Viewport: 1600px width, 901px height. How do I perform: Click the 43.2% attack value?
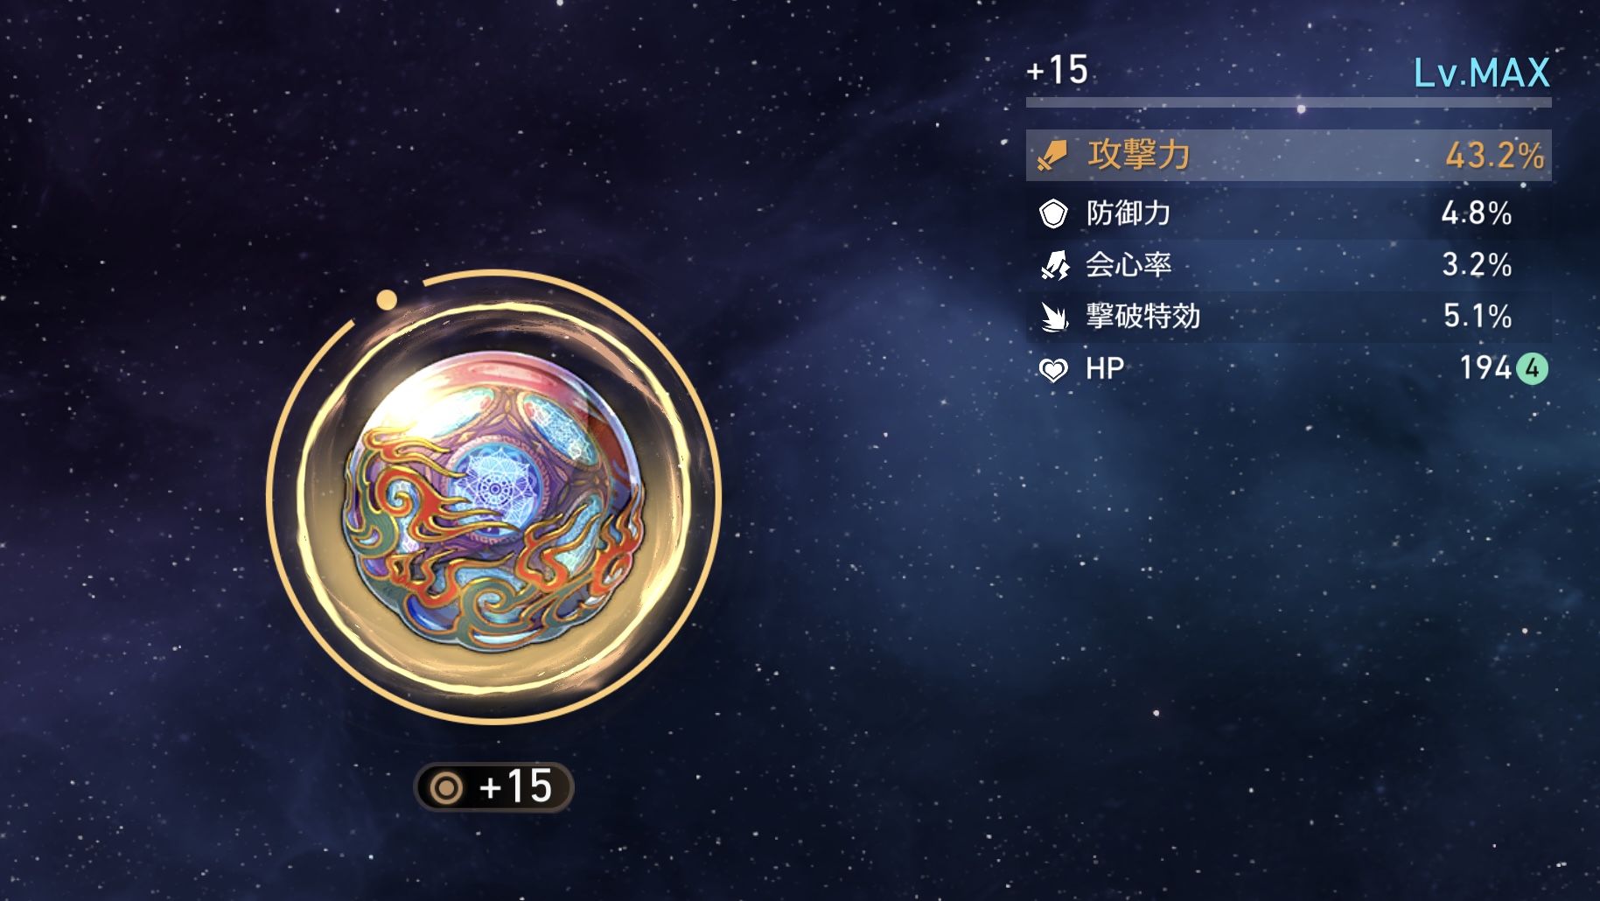1495,156
